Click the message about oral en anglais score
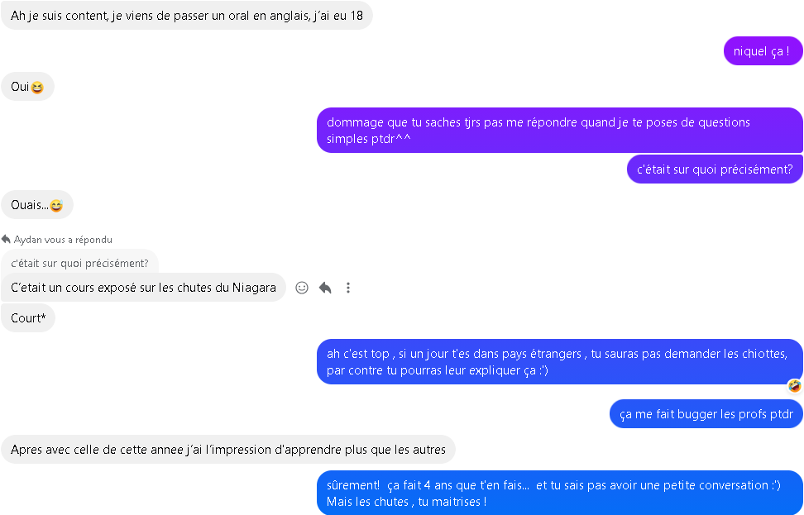The height and width of the screenshot is (515, 804). coord(187,16)
